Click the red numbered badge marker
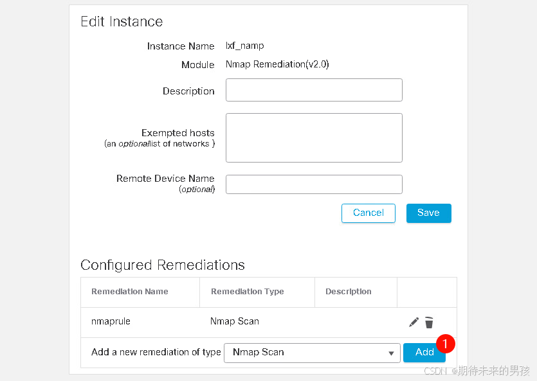The width and height of the screenshot is (537, 381). pos(445,343)
